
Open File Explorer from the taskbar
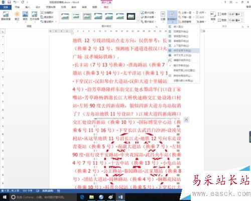[x=91, y=197]
